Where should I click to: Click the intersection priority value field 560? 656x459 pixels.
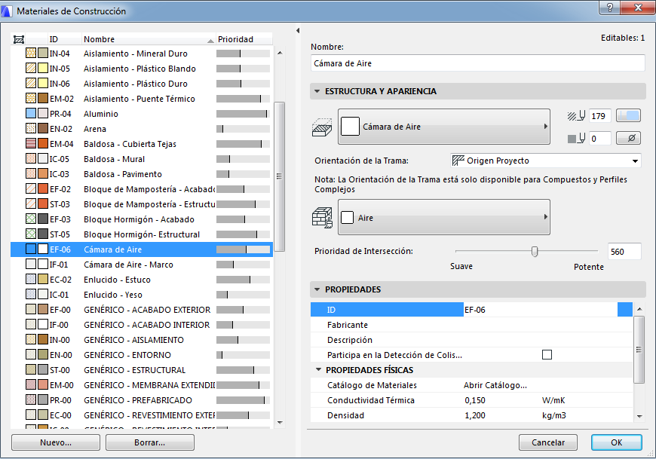pyautogui.click(x=624, y=252)
